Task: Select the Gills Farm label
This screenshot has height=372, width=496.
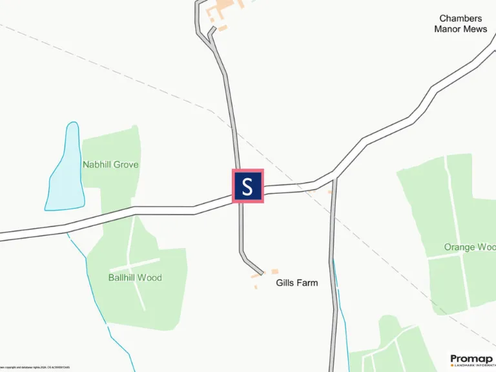Action: point(296,282)
